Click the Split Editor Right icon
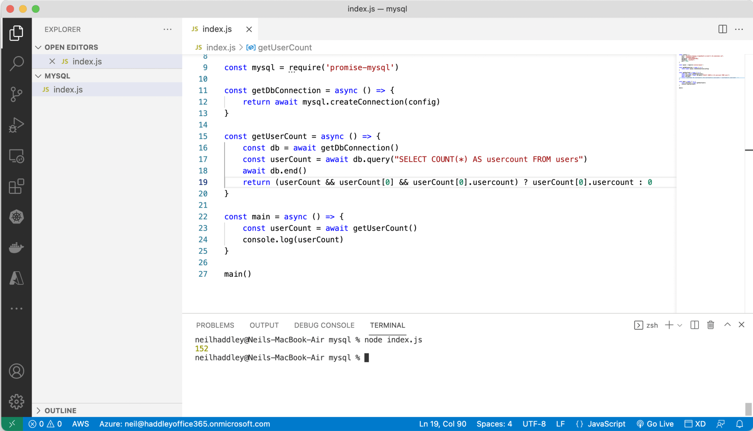The width and height of the screenshot is (753, 431). click(723, 29)
